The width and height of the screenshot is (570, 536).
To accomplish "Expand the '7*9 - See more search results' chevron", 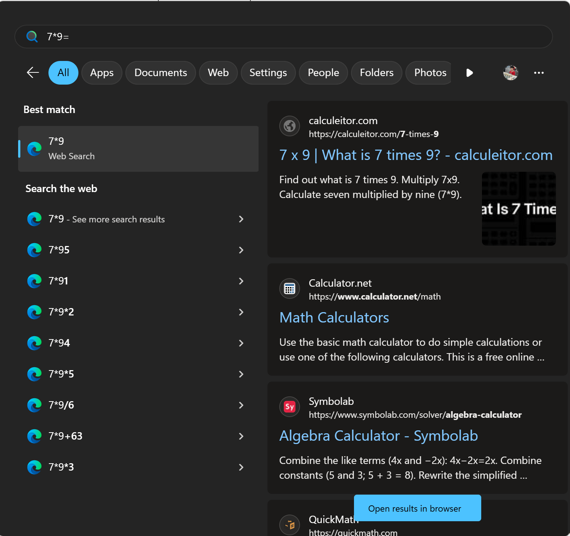I will click(241, 219).
